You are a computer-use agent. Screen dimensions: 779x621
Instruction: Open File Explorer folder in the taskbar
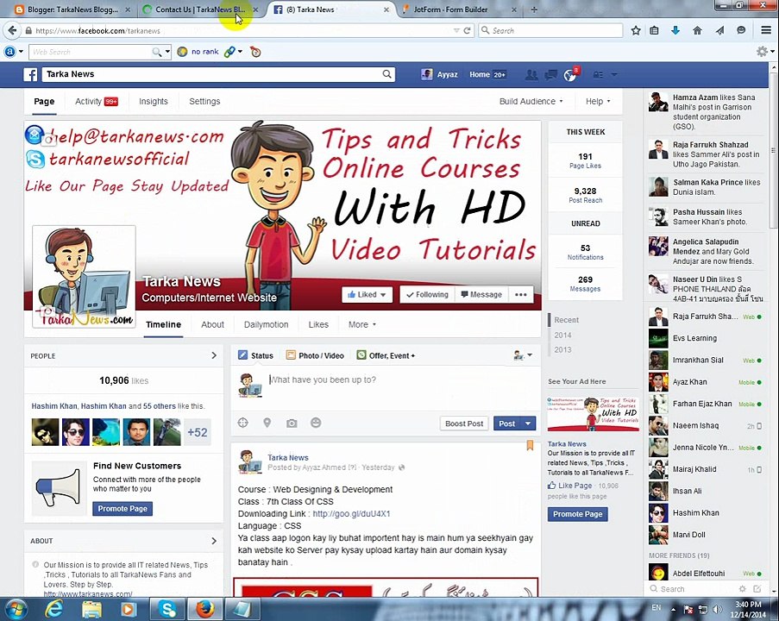click(92, 609)
